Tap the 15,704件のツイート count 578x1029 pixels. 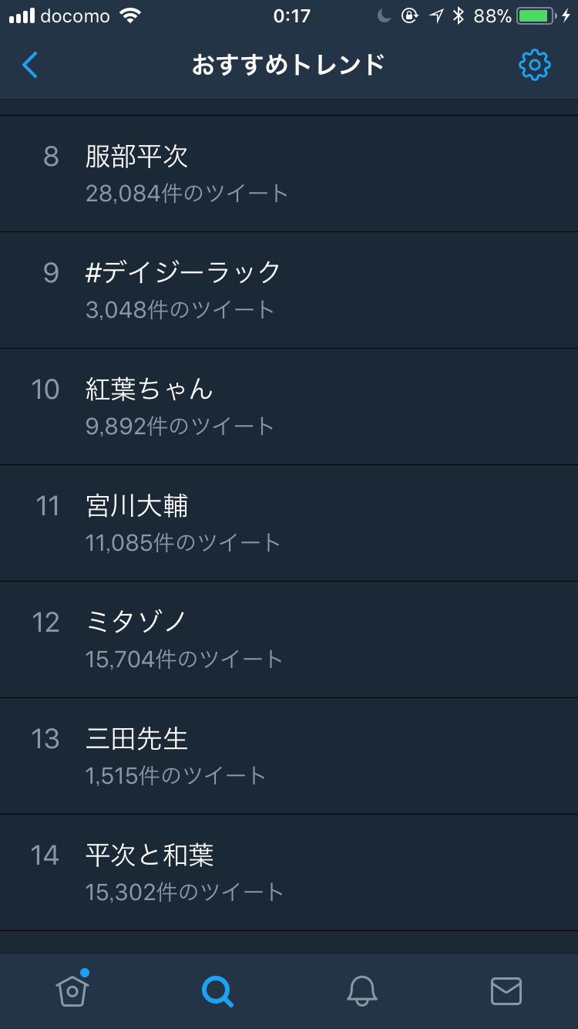[184, 659]
